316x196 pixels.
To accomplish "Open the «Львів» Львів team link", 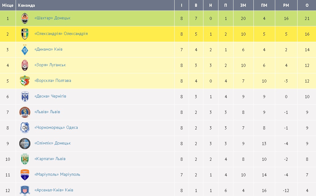I will tap(47, 112).
